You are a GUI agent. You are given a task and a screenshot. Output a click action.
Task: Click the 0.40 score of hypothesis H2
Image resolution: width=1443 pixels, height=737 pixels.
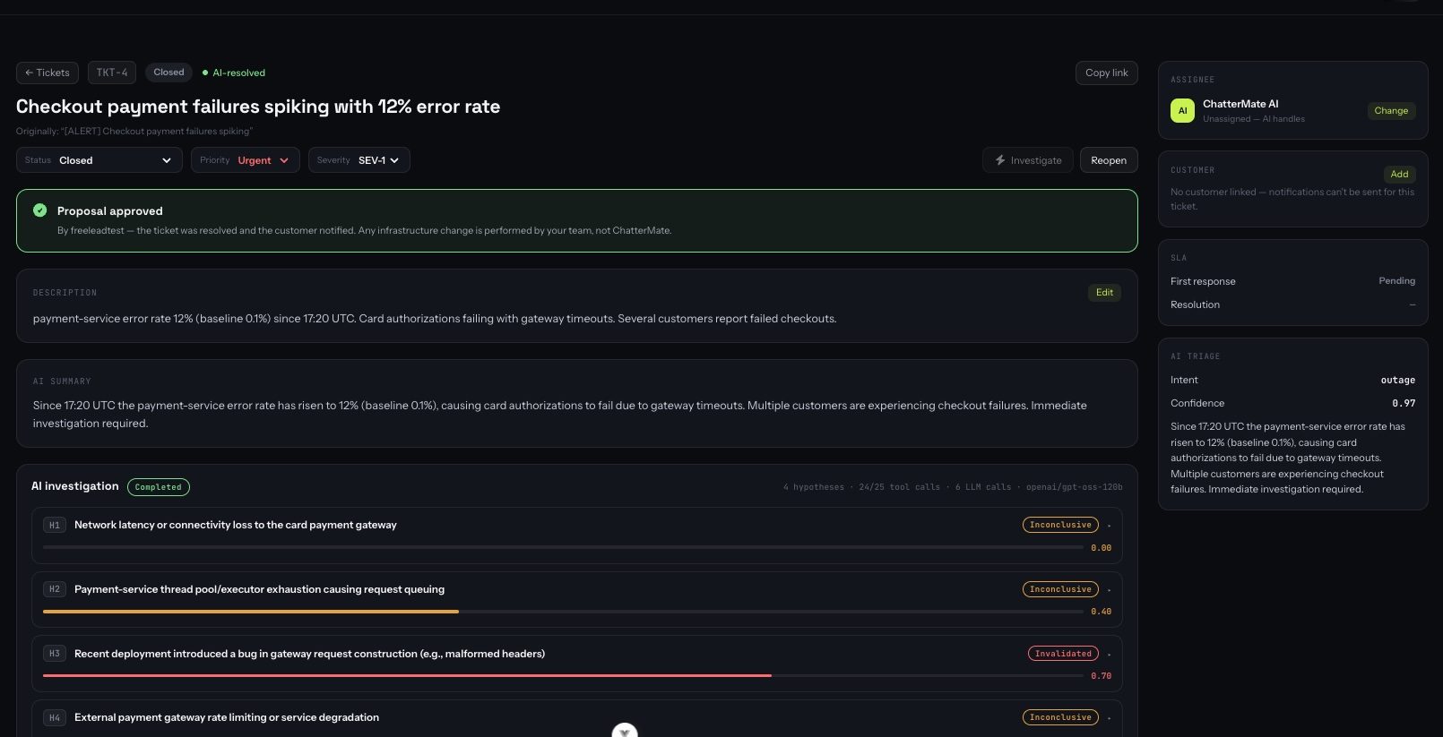pos(1101,612)
